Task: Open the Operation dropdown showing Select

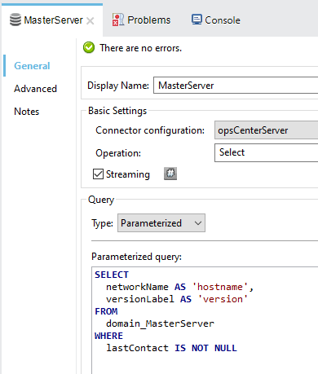Action: pyautogui.click(x=266, y=152)
